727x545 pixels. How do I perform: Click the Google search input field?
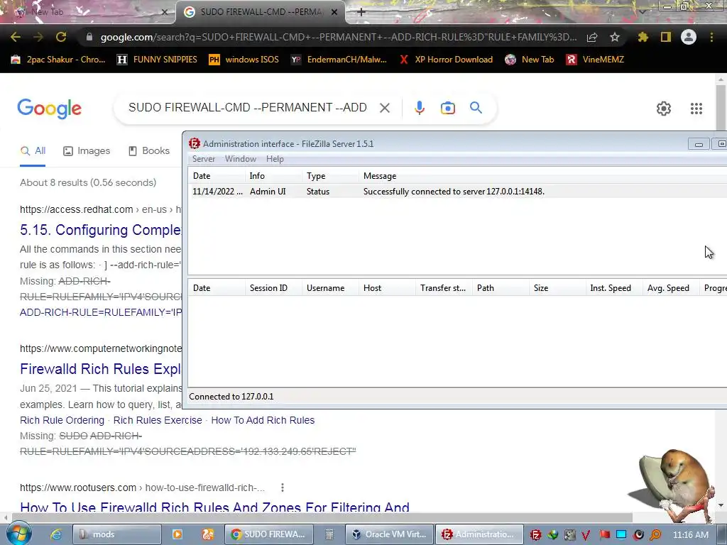coord(248,108)
